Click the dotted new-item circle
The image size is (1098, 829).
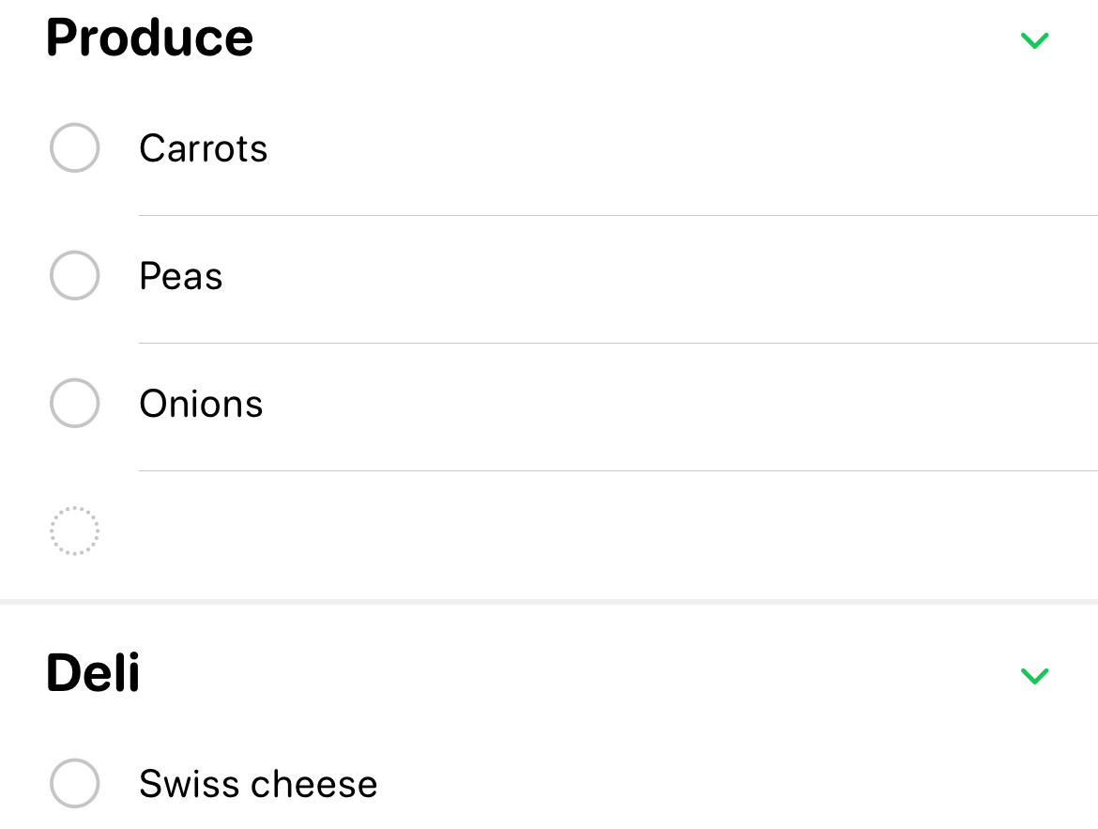click(x=74, y=530)
